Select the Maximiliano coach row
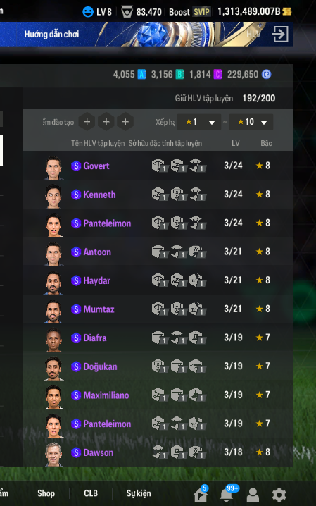 coord(158,395)
